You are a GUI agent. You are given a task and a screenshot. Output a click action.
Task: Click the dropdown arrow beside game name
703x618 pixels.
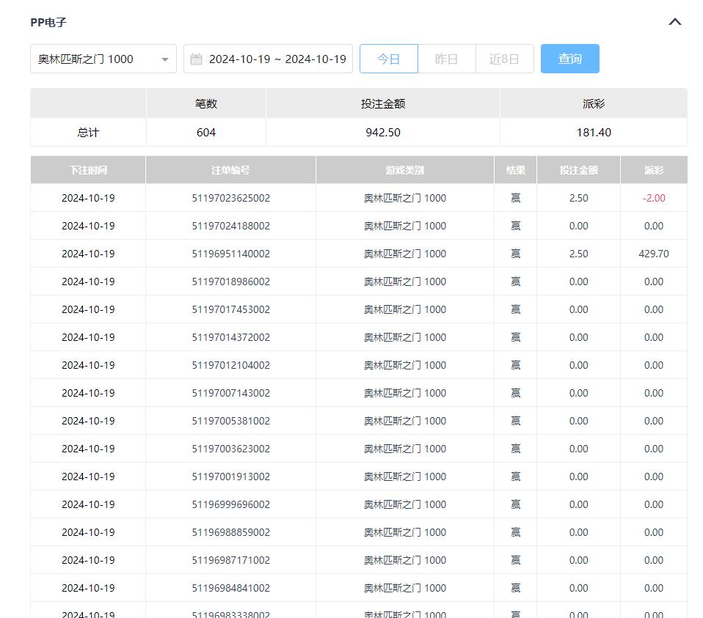165,59
